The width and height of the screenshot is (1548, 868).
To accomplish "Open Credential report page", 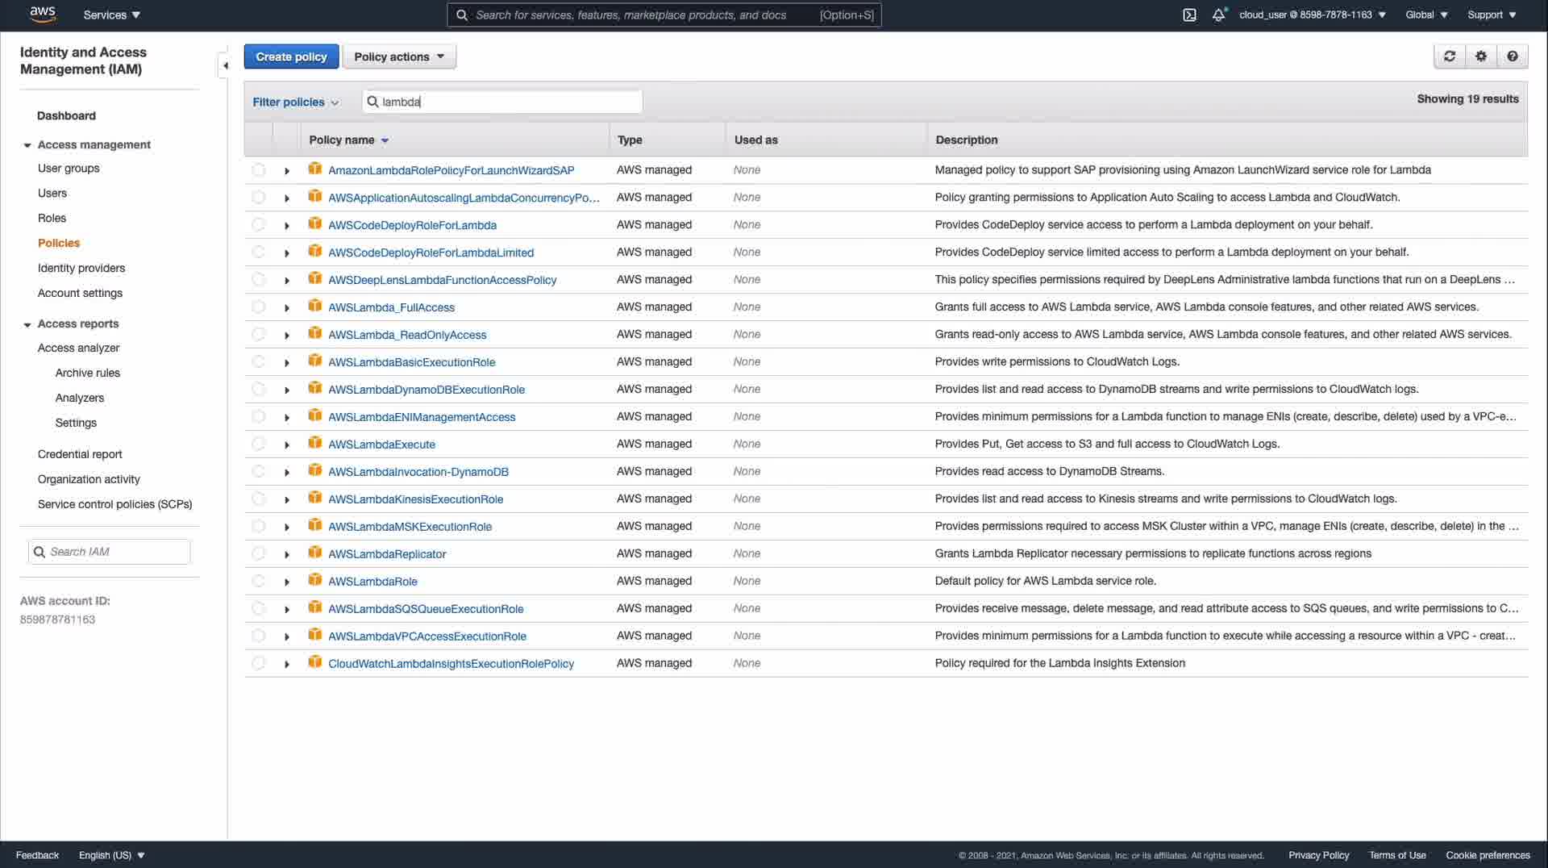I will click(80, 454).
